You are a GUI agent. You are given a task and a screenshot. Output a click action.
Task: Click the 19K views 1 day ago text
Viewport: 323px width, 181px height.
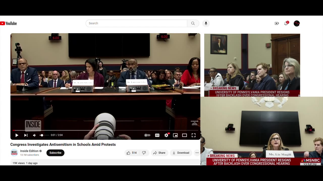point(25,163)
